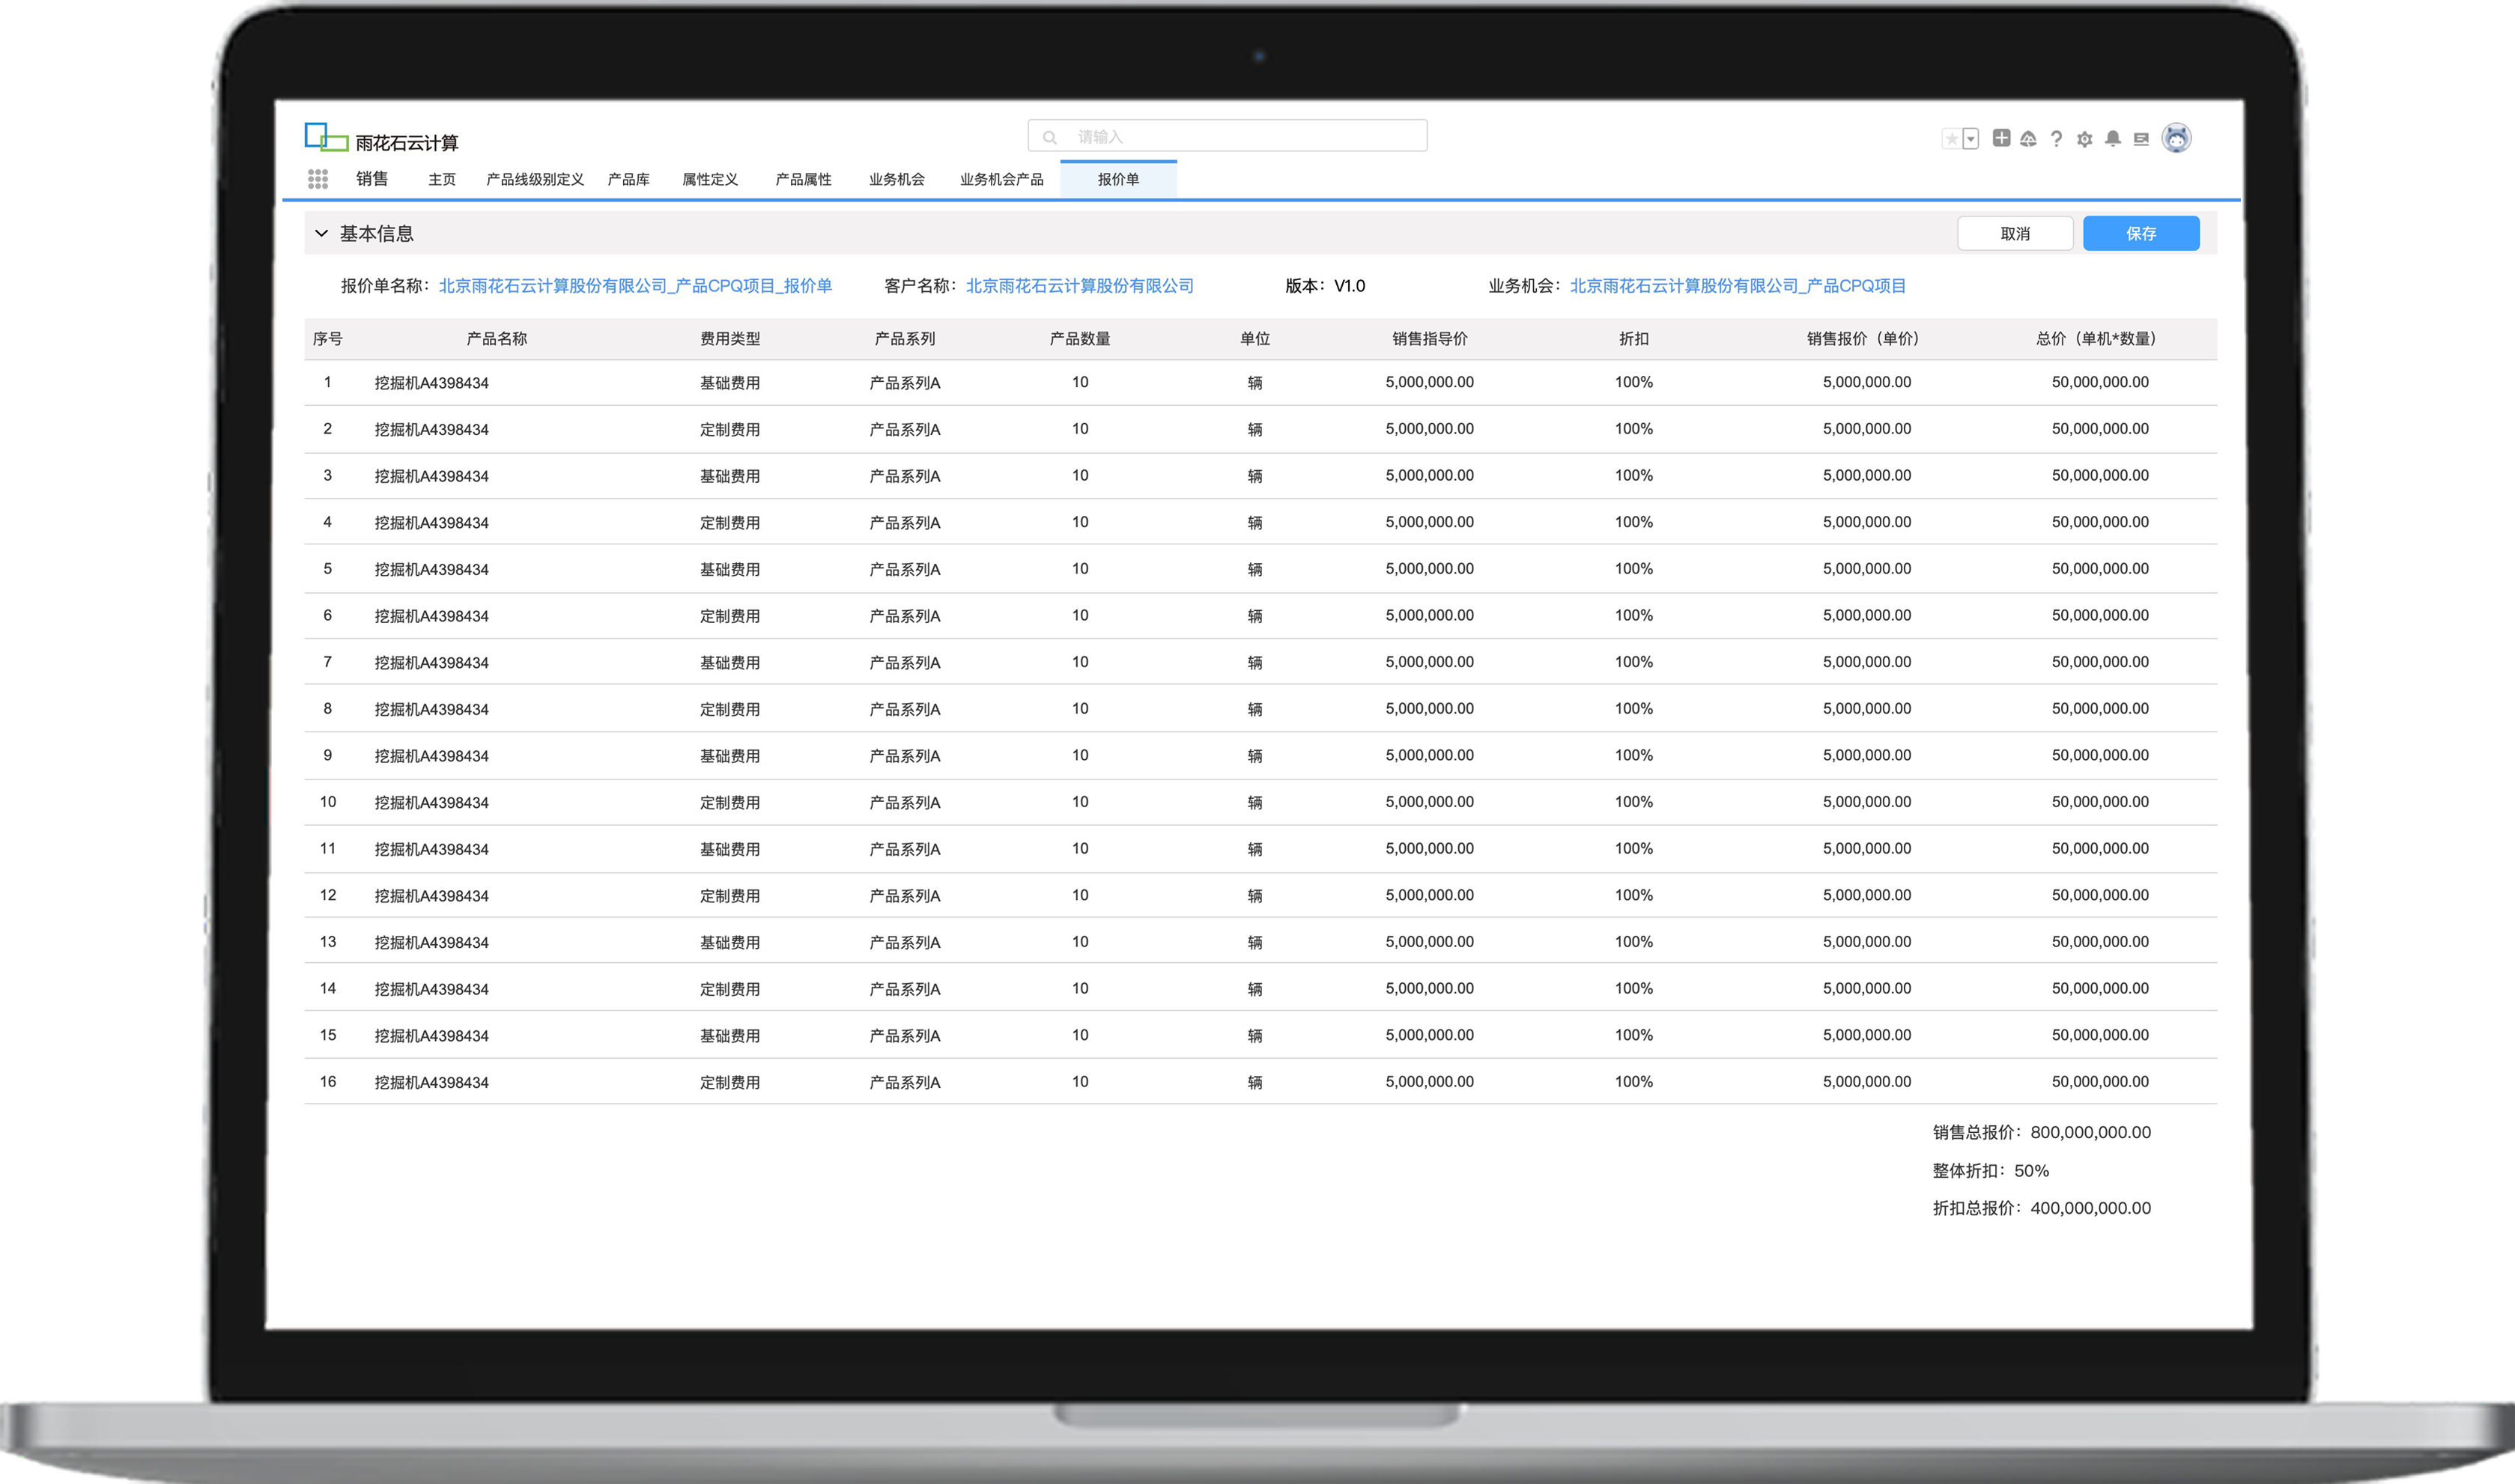Switch to the 业务机会 tab
Image resolution: width=2515 pixels, height=1484 pixels.
897,179
